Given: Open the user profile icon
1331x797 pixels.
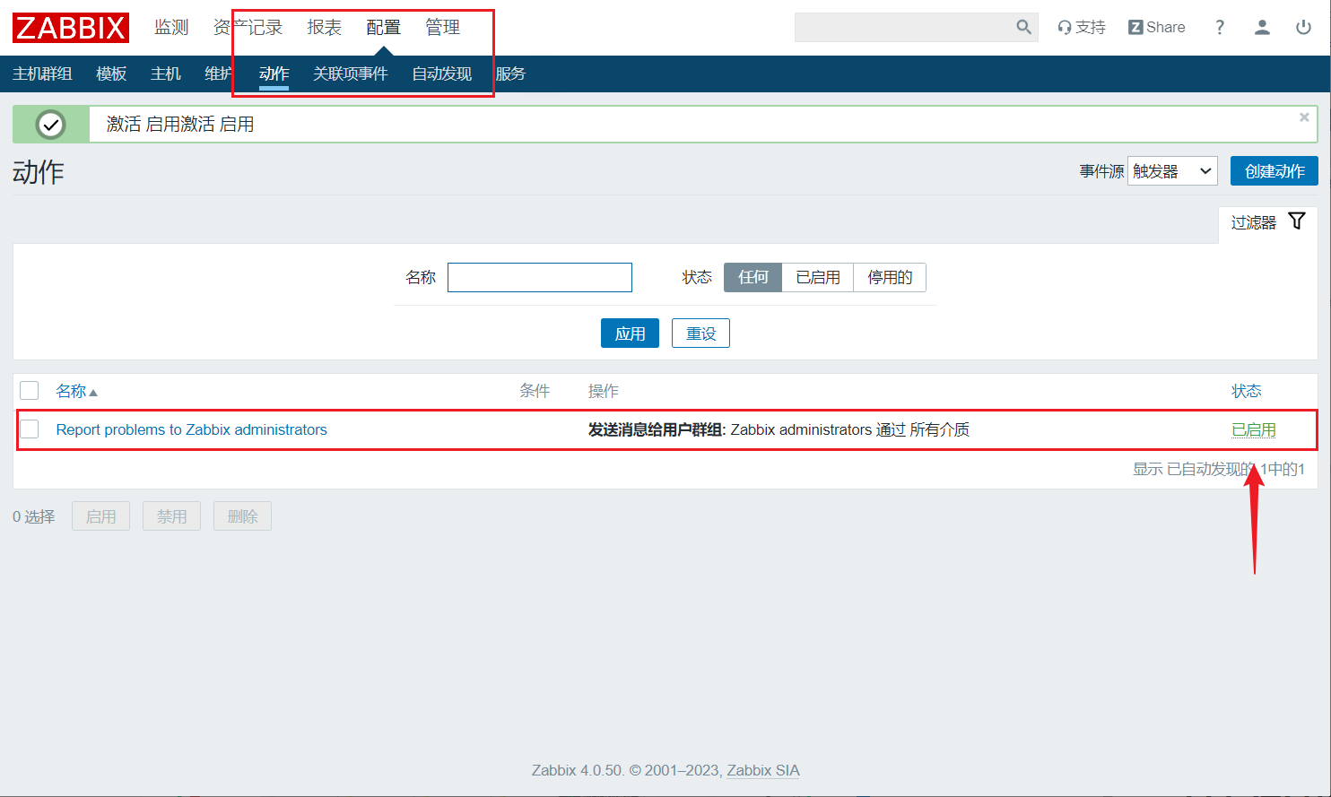Looking at the screenshot, I should [1262, 27].
